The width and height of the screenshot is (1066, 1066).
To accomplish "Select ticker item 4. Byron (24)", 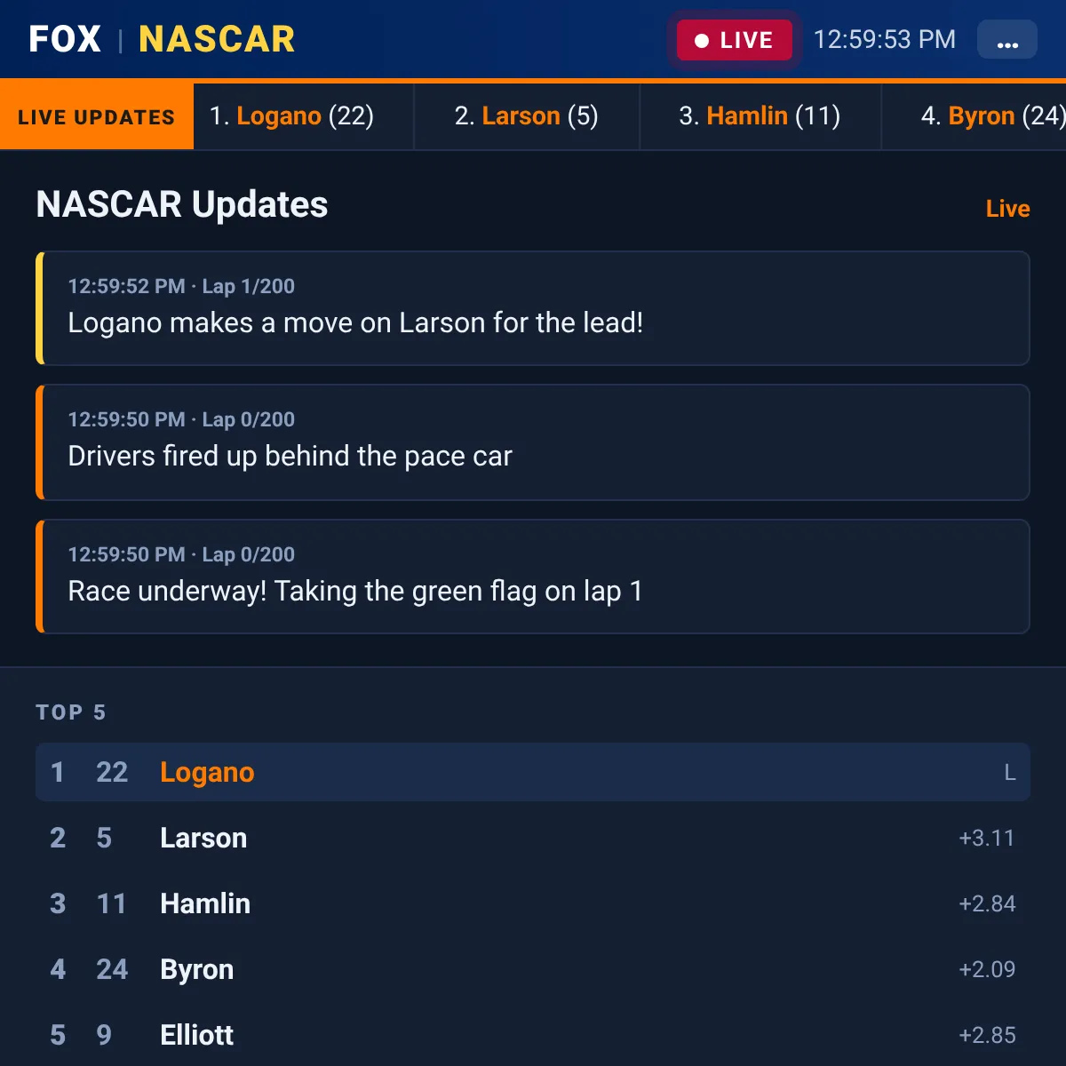I will [975, 116].
